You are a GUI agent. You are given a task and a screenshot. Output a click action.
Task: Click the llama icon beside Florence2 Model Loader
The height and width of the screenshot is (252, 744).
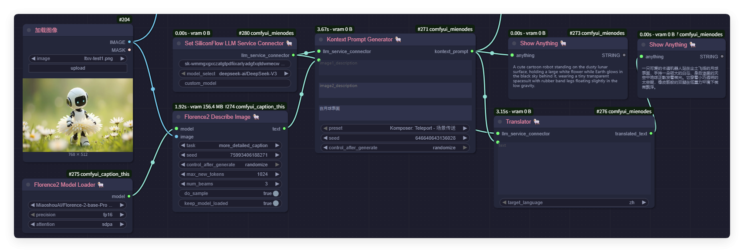point(101,185)
